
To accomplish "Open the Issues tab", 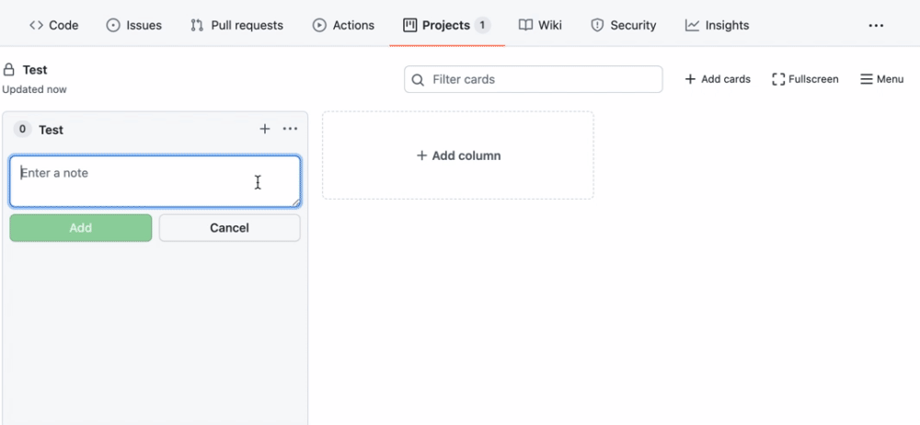I will click(134, 26).
